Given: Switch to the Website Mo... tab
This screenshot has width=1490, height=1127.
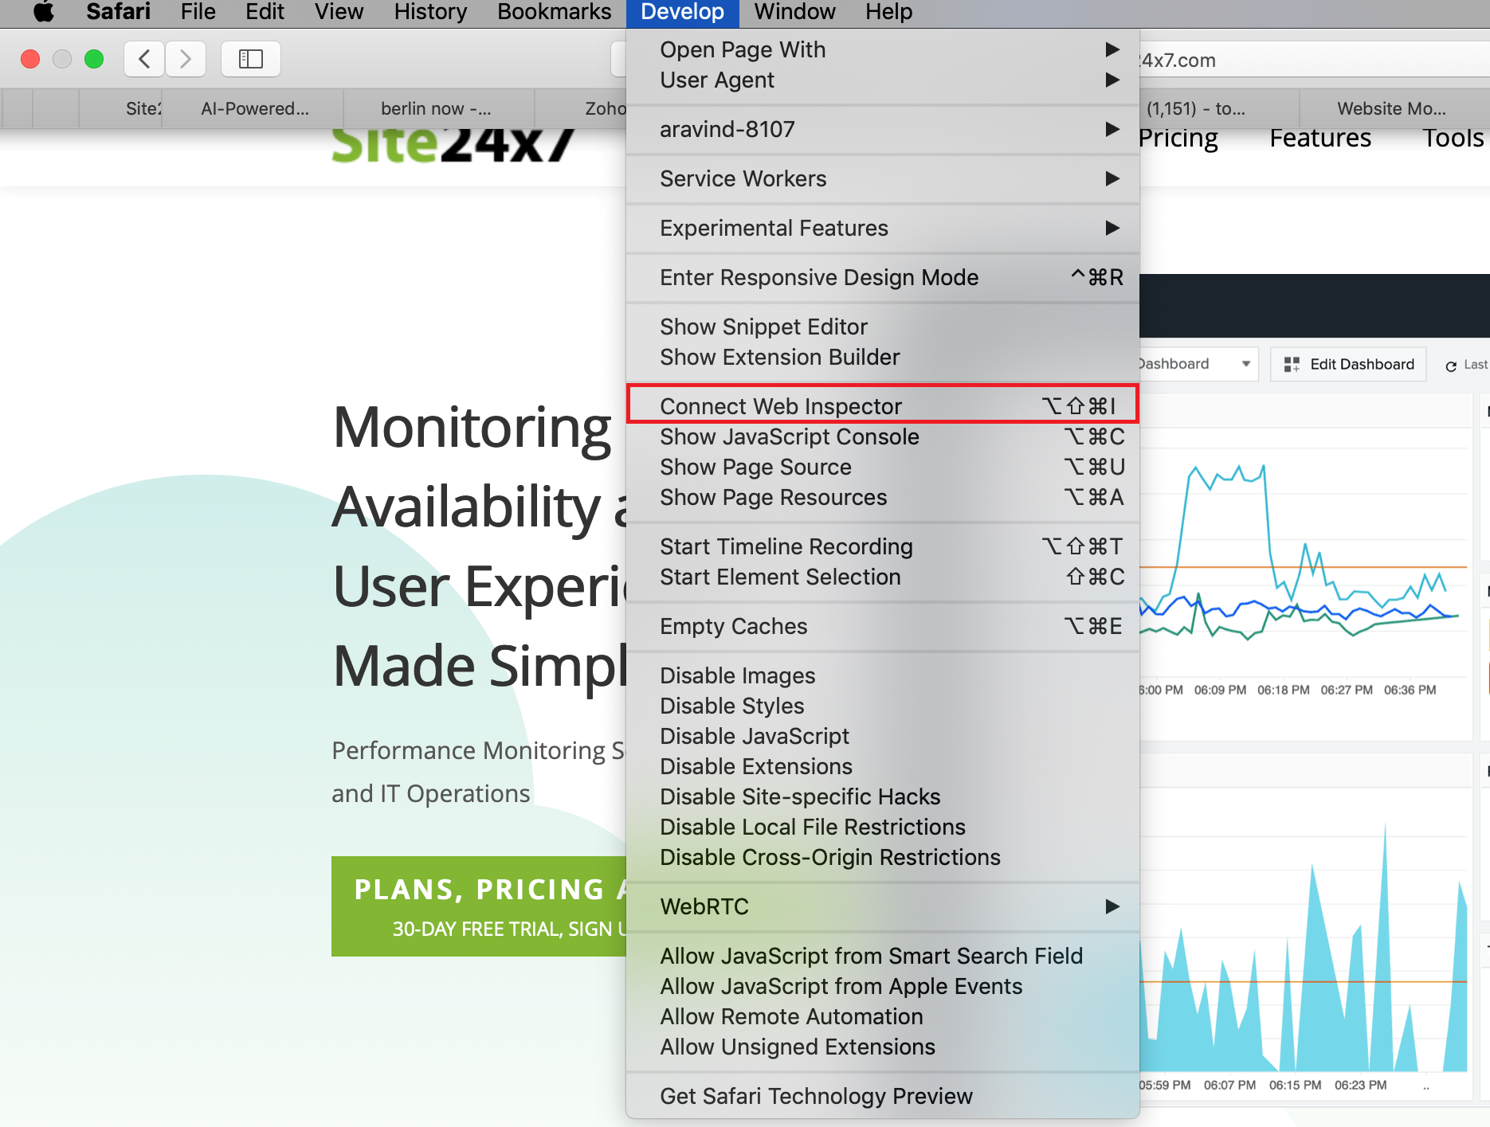Looking at the screenshot, I should coord(1394,109).
